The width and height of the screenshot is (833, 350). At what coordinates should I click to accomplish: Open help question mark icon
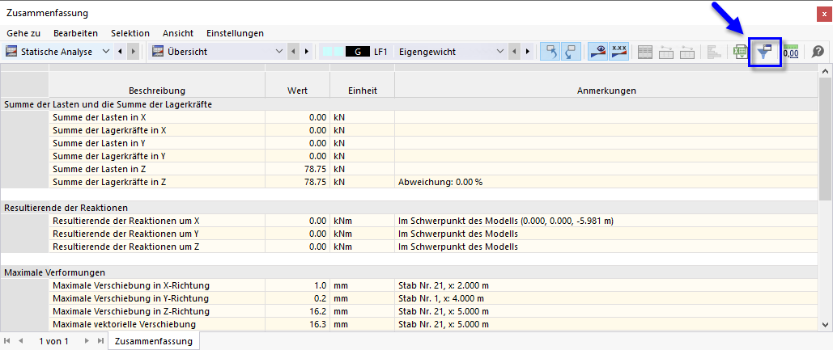(818, 52)
